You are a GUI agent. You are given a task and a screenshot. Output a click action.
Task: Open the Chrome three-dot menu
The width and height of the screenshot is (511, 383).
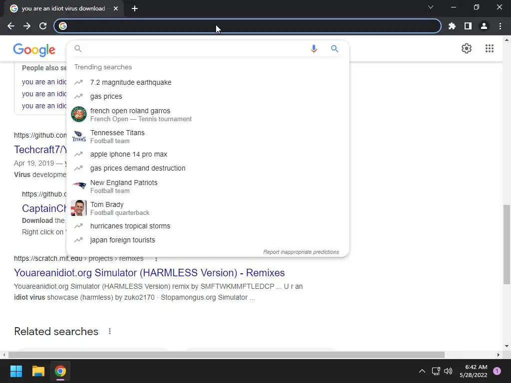point(500,26)
